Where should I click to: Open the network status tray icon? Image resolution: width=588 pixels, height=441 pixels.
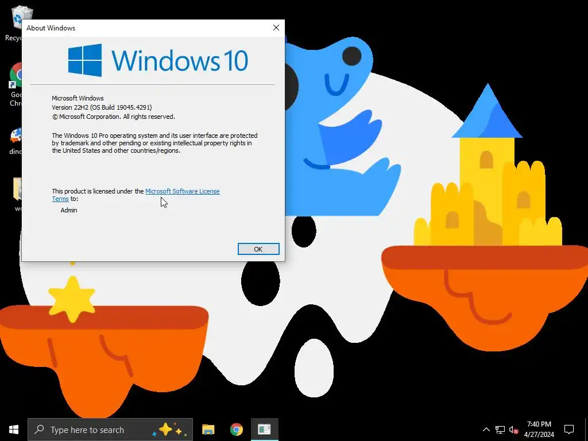point(500,430)
